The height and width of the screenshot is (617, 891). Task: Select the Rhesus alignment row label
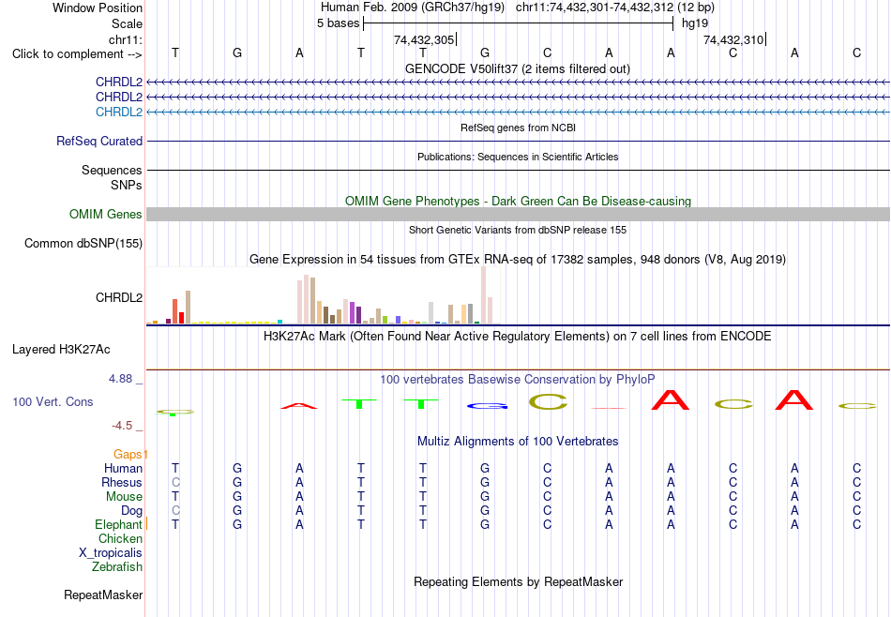pyautogui.click(x=122, y=482)
